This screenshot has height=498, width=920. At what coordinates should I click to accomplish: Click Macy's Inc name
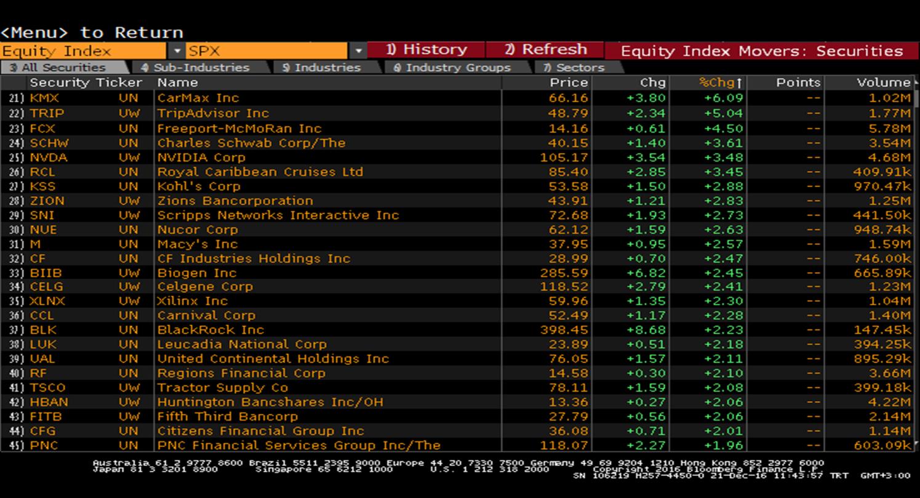(198, 244)
